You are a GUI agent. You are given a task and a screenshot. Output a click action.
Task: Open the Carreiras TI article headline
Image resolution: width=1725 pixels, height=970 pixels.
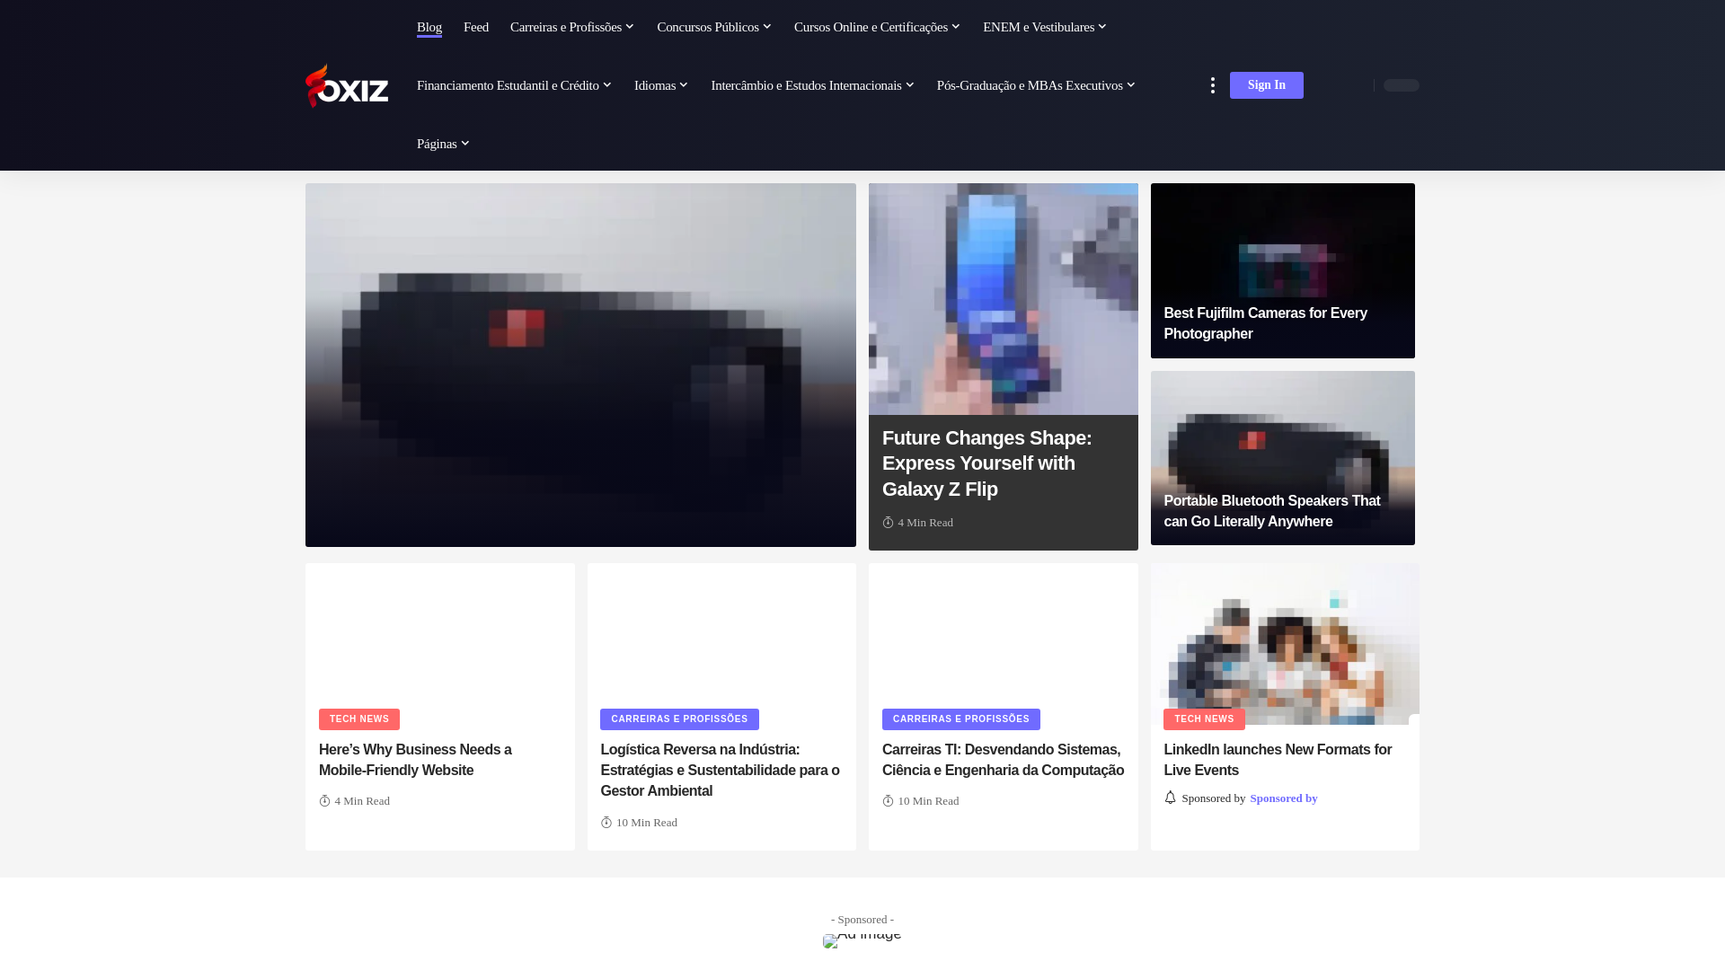(1003, 760)
